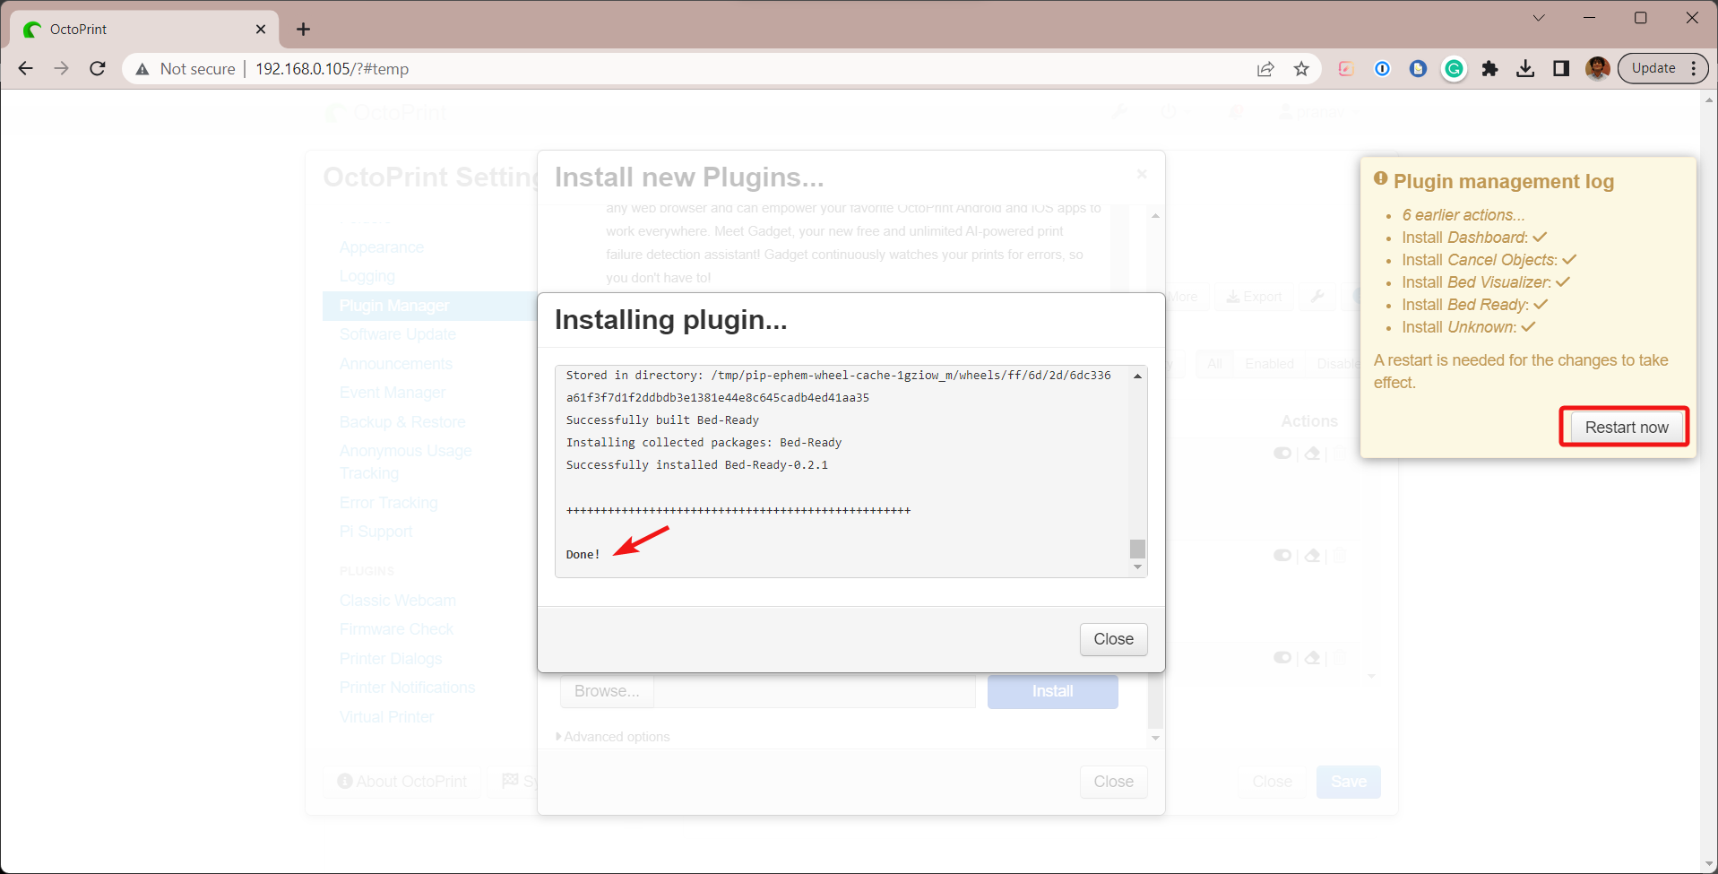The width and height of the screenshot is (1718, 874).
Task: Open the OctoPrint navbar wrench settings
Action: (x=1119, y=112)
